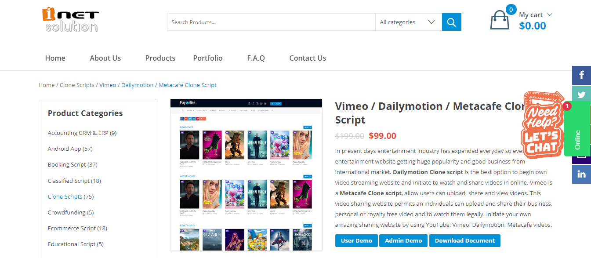This screenshot has height=258, width=591.
Task: Click the Home breadcrumb link
Action: click(47, 85)
